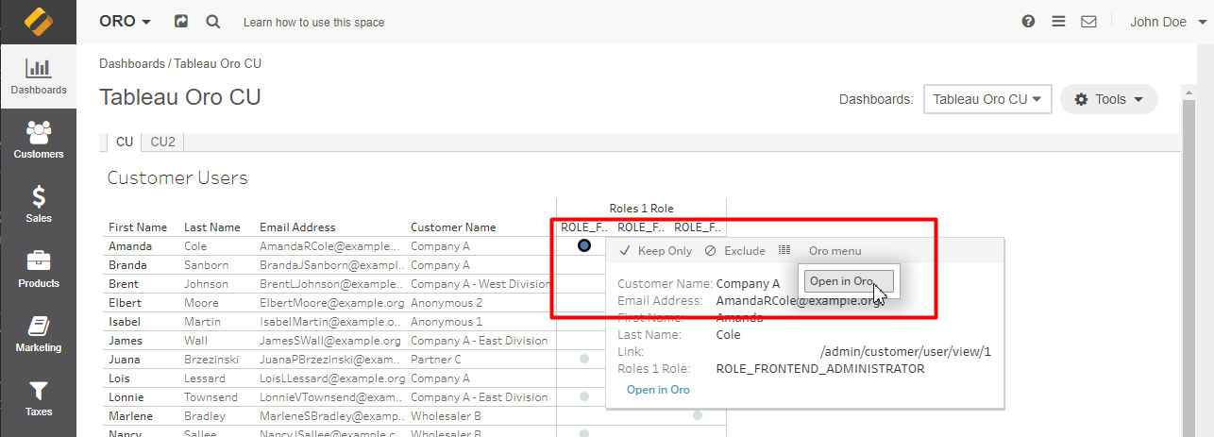Open the Marketing sidebar section
Image resolution: width=1214 pixels, height=437 pixels.
coord(38,333)
